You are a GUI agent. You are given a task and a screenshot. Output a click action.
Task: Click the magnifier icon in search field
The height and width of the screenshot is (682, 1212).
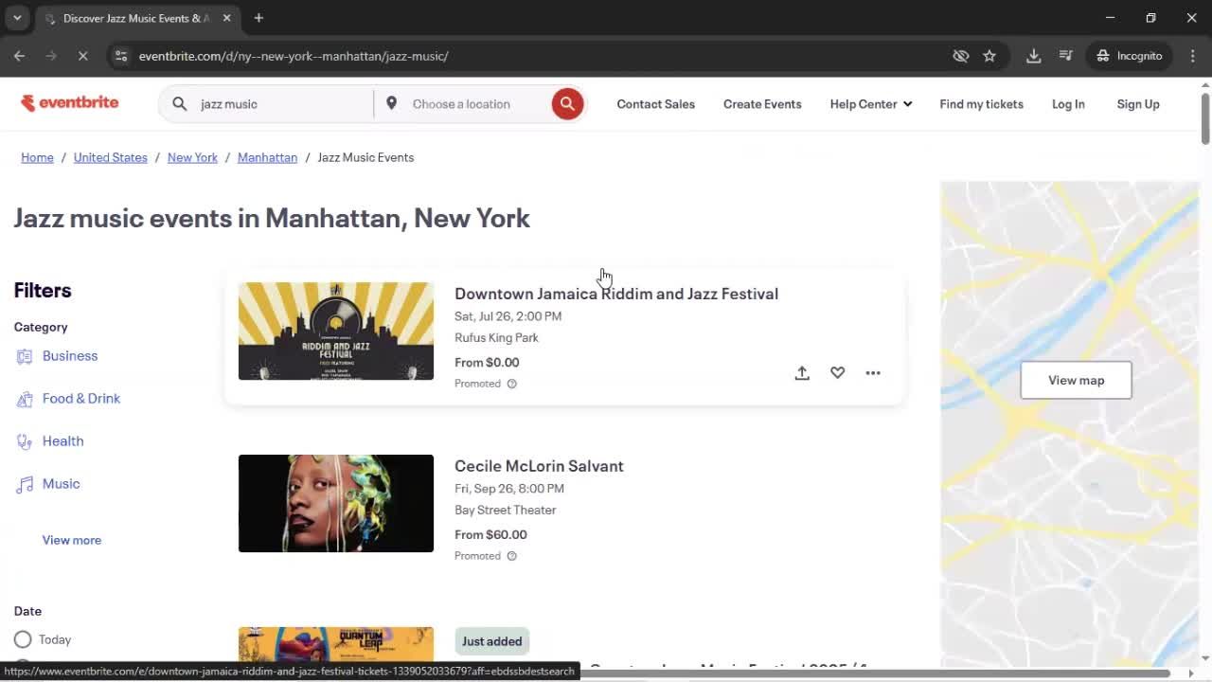click(x=180, y=104)
